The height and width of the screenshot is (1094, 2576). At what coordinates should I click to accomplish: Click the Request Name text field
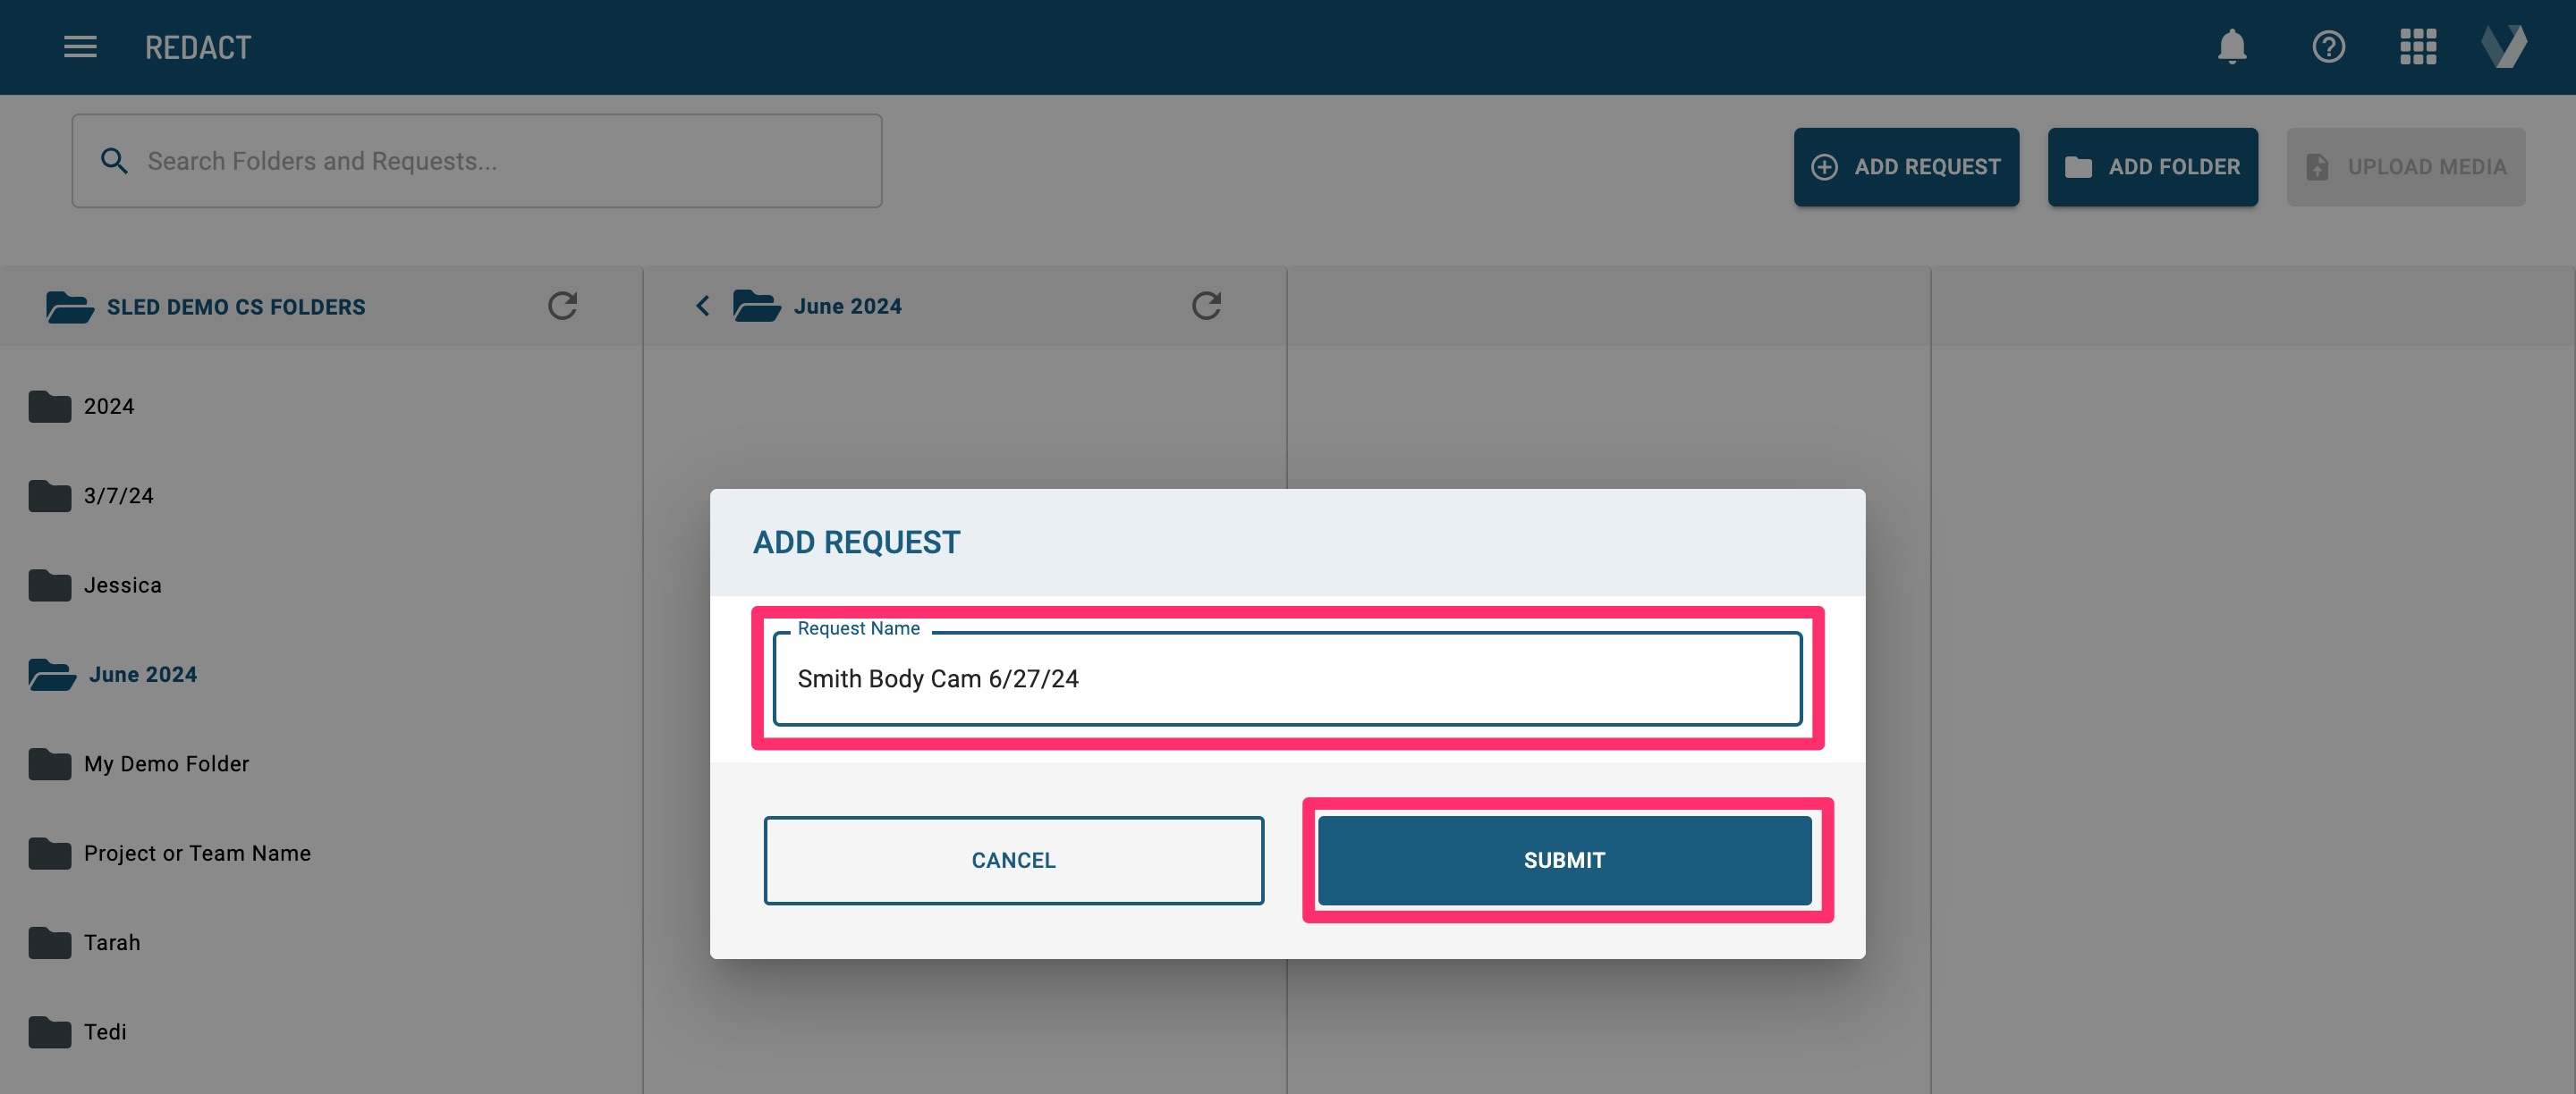point(1286,678)
